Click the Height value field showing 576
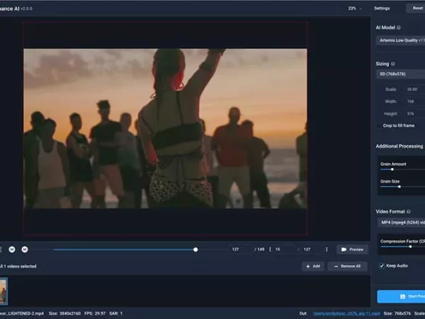This screenshot has width=425, height=319. pos(415,113)
